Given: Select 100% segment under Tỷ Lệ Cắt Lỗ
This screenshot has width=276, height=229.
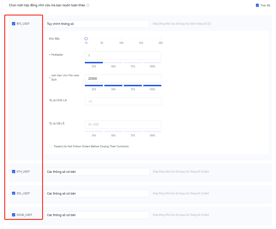Looking at the screenshot, I should [152, 132].
